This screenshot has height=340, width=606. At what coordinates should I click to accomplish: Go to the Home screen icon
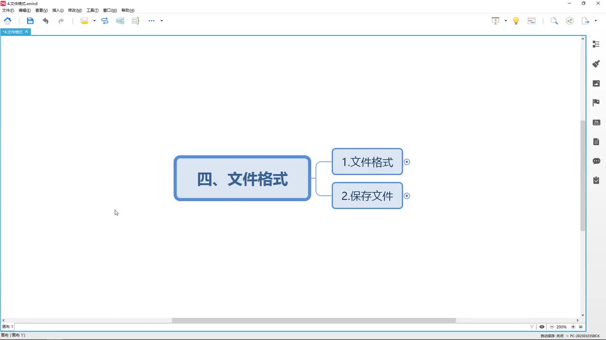[x=8, y=21]
